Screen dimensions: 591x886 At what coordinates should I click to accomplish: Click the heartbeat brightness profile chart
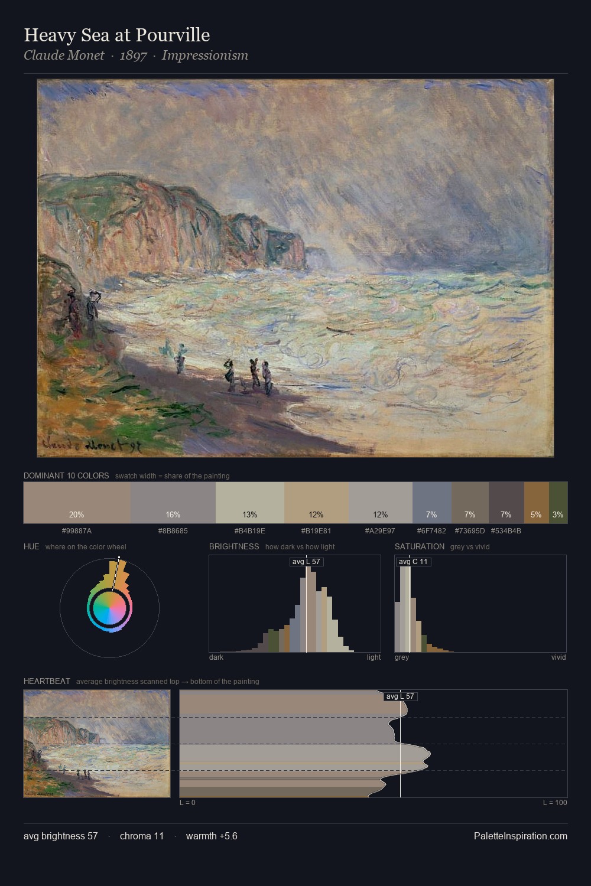coord(374,744)
